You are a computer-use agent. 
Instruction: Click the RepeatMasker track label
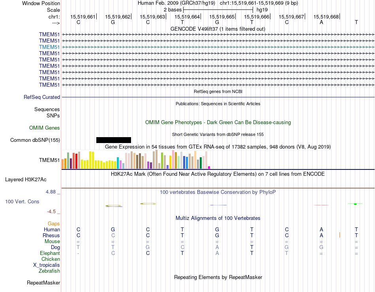coord(43,283)
